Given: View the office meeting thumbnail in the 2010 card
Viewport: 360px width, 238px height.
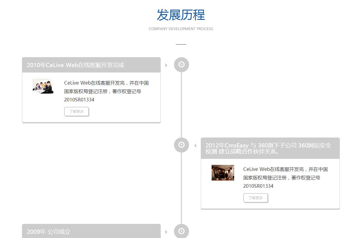Looking at the screenshot, I should click(x=44, y=86).
